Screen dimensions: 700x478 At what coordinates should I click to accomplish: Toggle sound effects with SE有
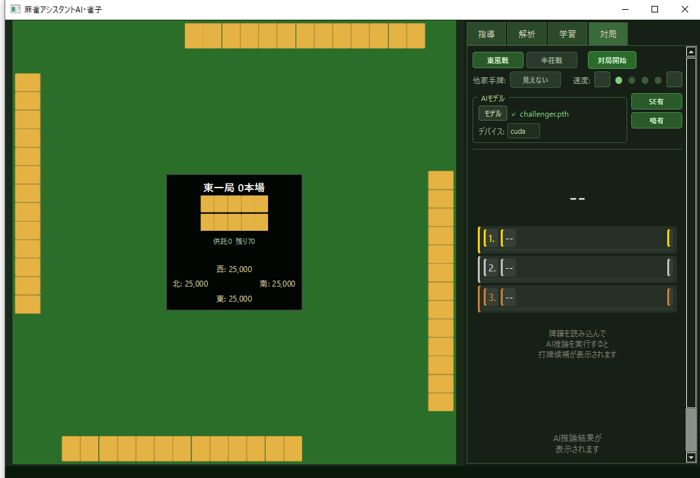click(x=656, y=102)
